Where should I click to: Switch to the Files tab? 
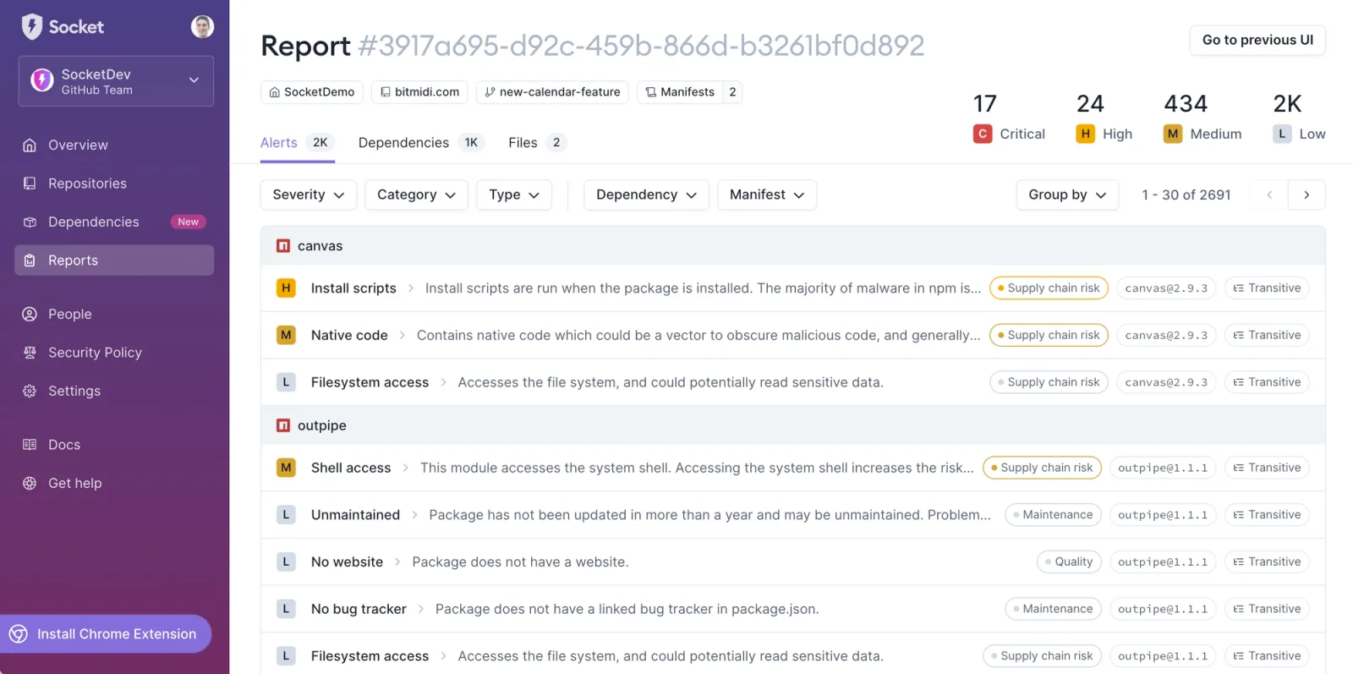click(537, 143)
